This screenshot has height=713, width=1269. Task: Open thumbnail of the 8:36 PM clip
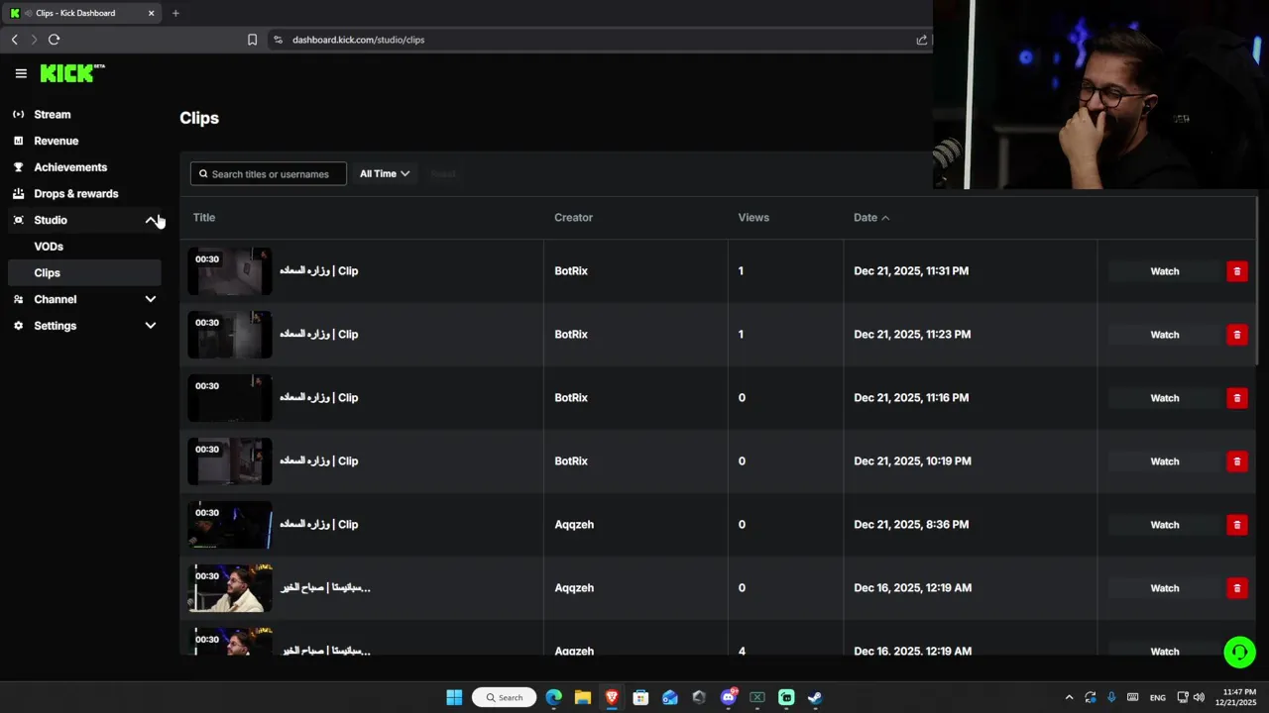point(230,525)
